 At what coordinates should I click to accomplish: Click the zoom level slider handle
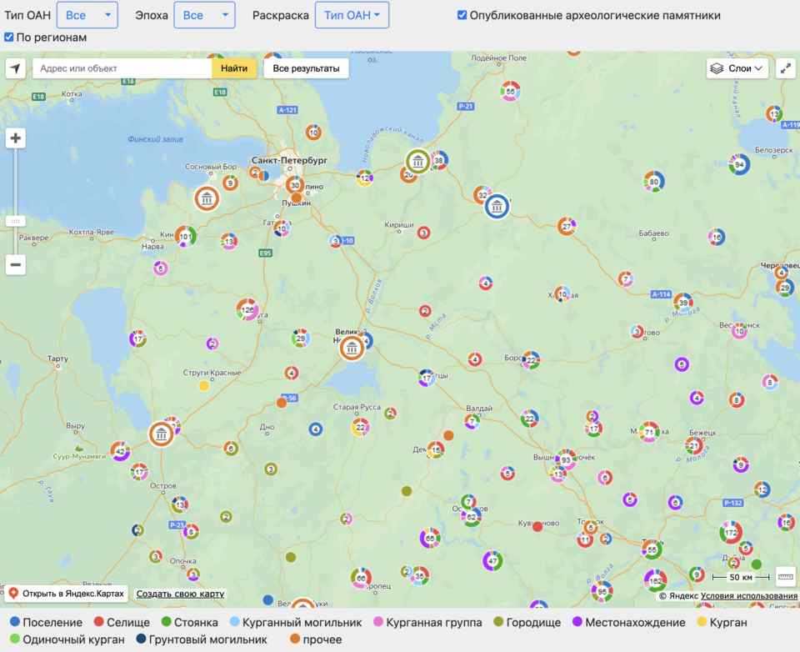point(15,221)
